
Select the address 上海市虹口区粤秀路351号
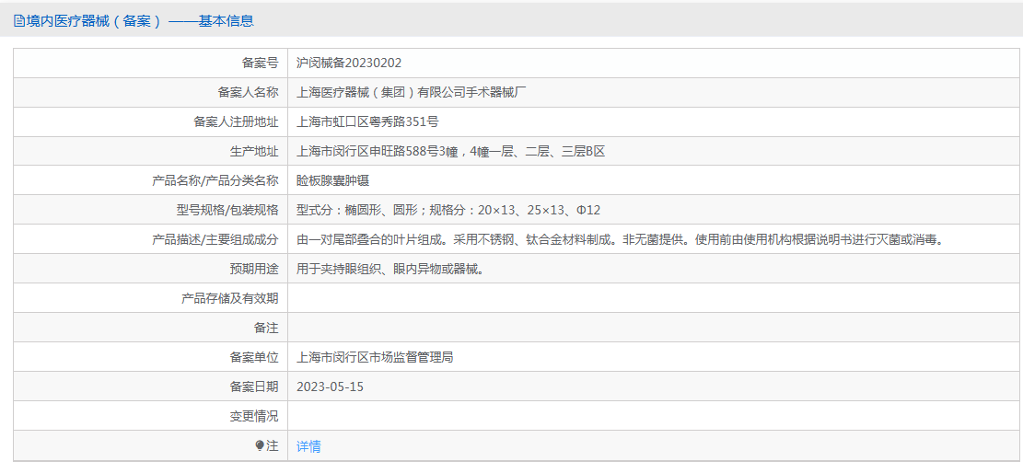tap(367, 122)
